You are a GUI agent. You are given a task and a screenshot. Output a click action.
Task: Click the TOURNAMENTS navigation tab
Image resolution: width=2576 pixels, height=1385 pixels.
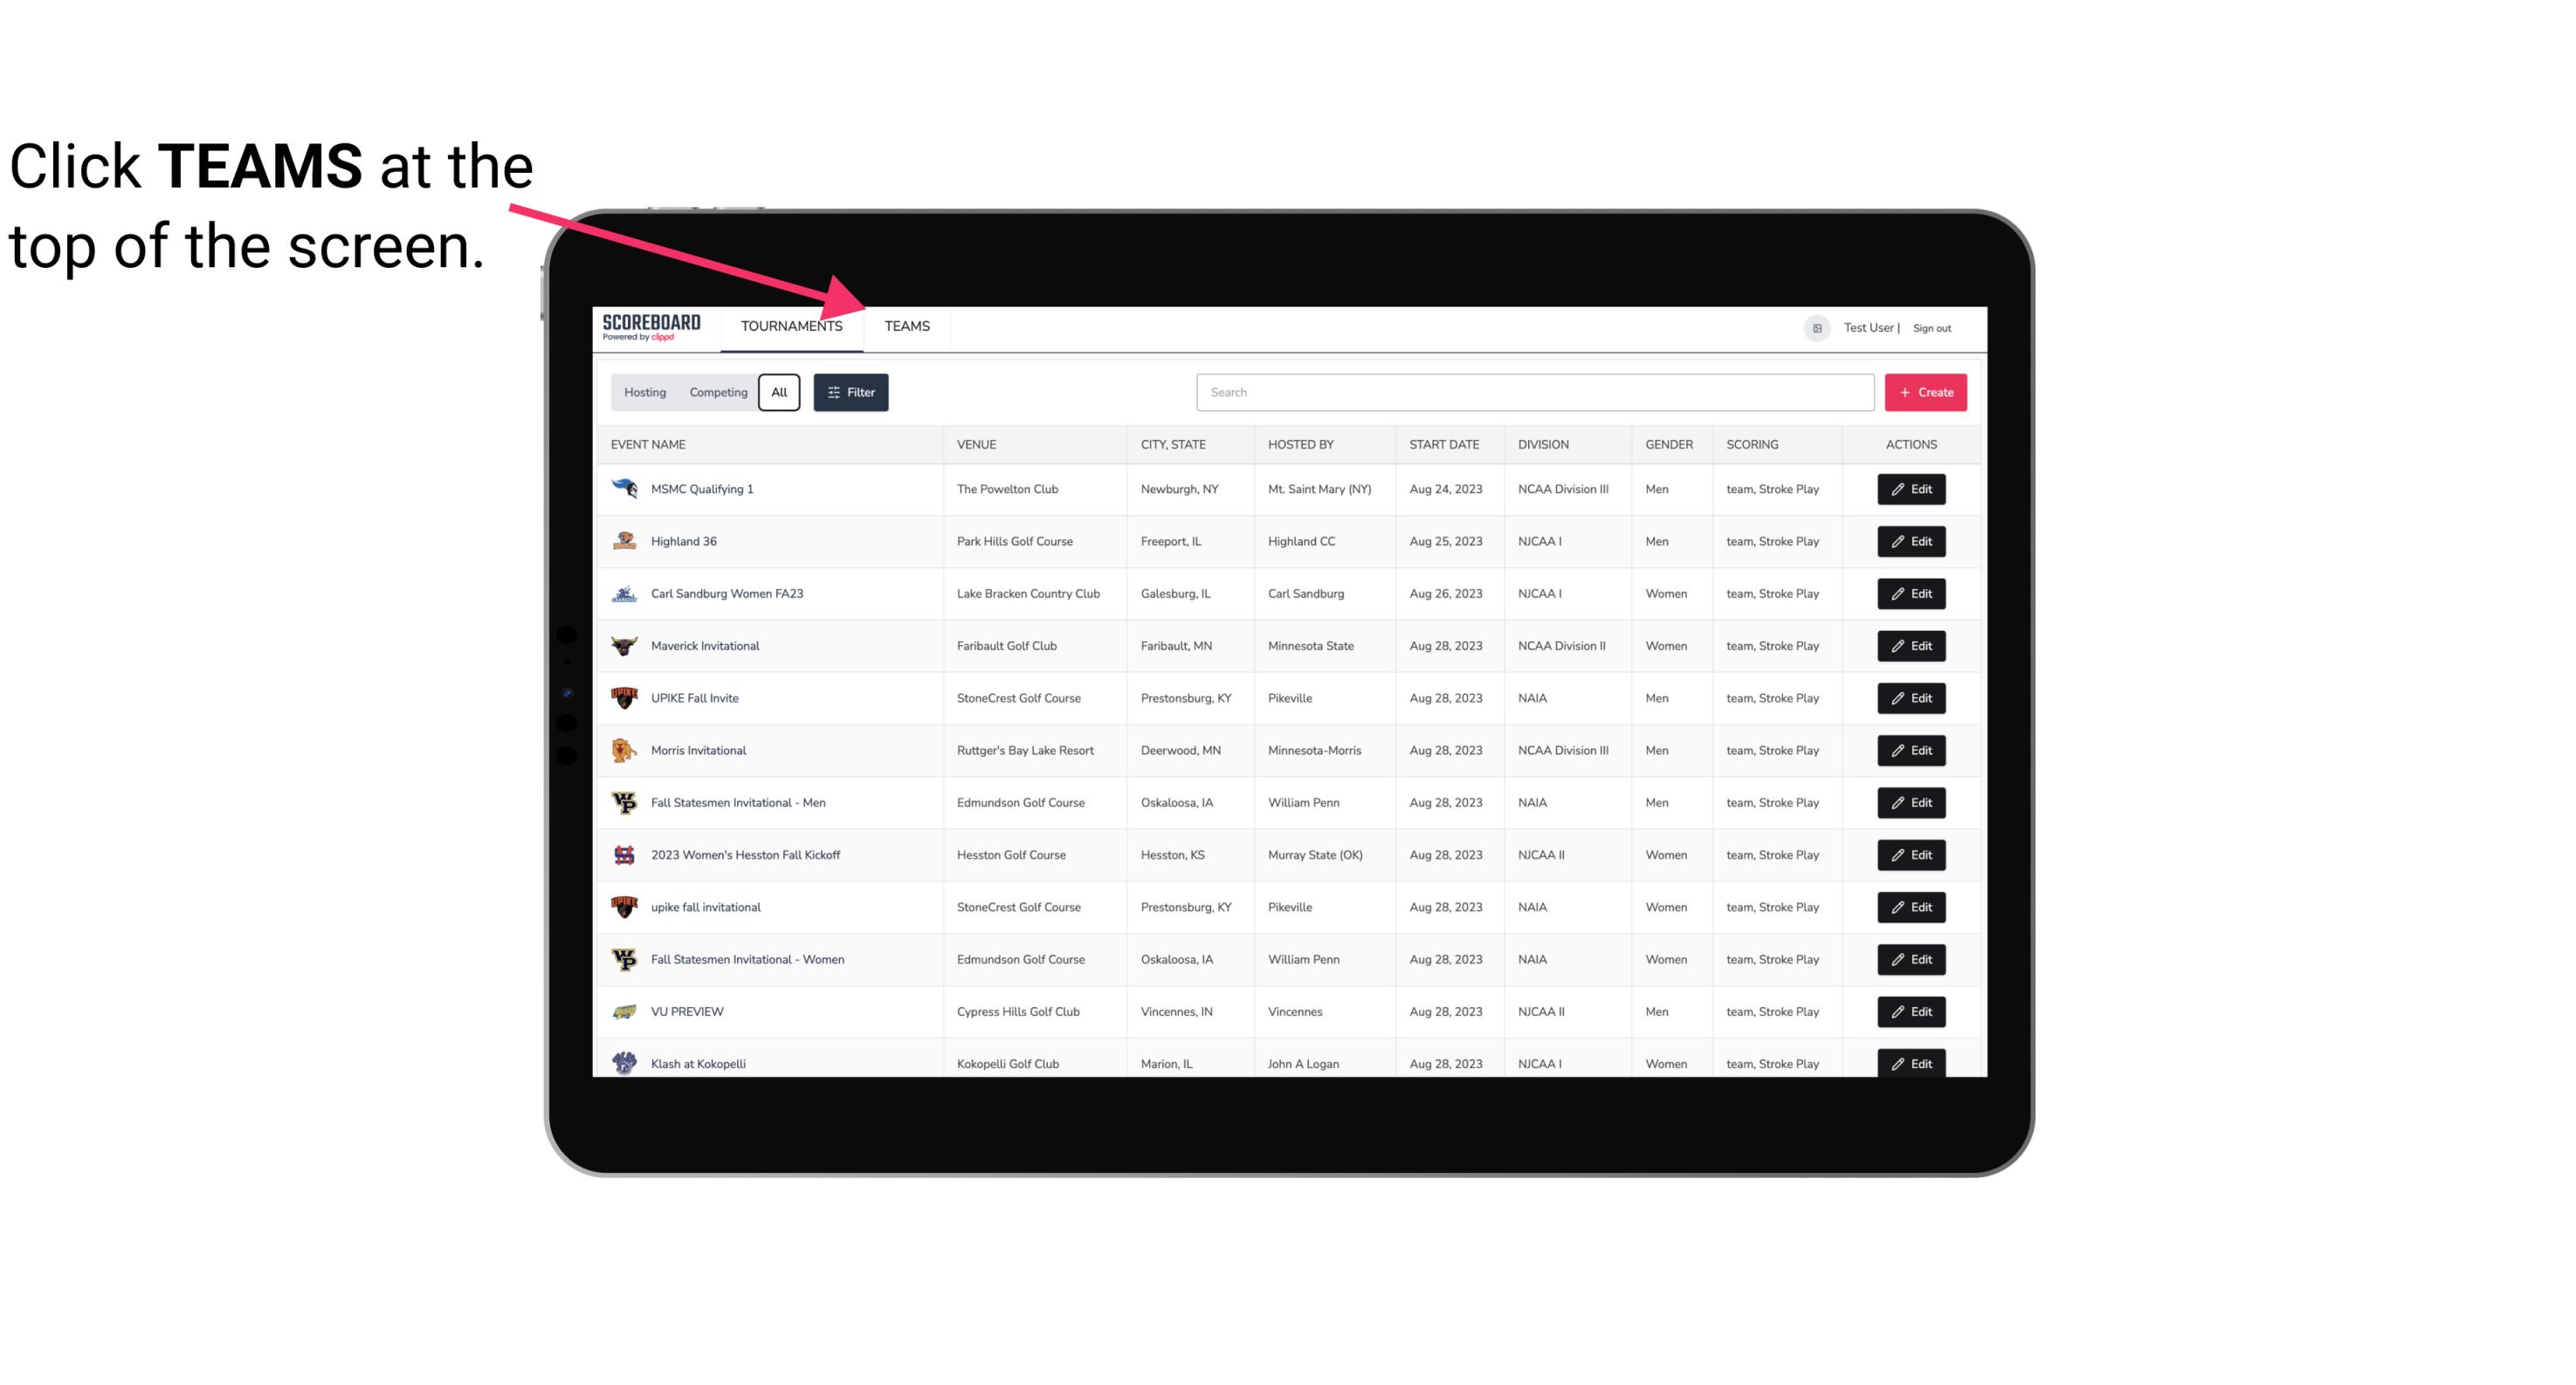[791, 326]
